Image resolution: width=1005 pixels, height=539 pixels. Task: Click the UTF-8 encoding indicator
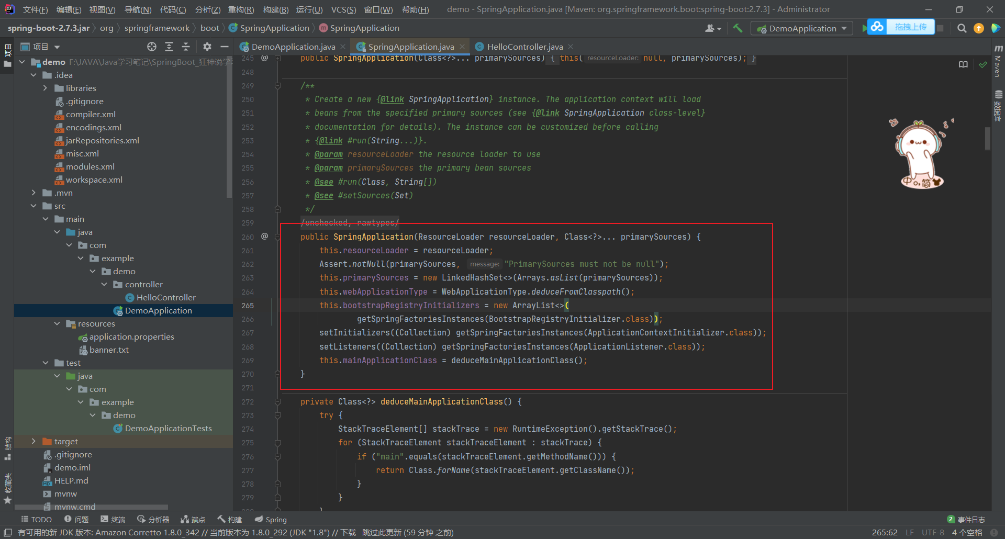[933, 532]
